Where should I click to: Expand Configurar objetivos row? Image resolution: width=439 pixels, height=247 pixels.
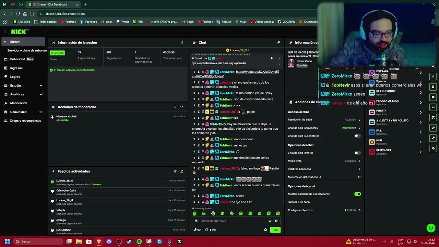(324, 210)
